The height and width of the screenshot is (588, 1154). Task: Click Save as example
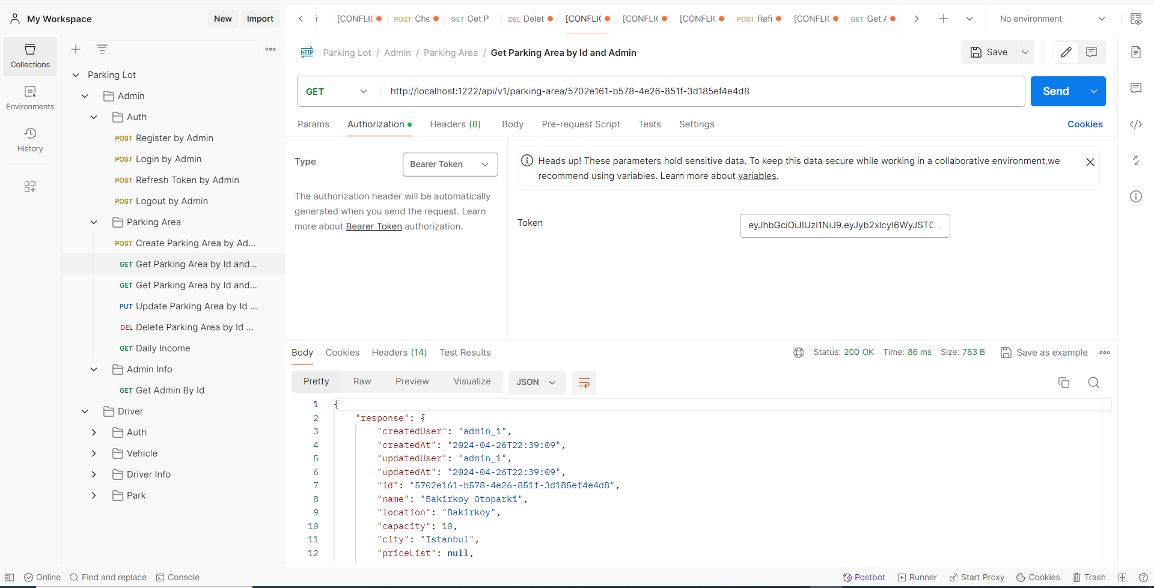point(1044,353)
